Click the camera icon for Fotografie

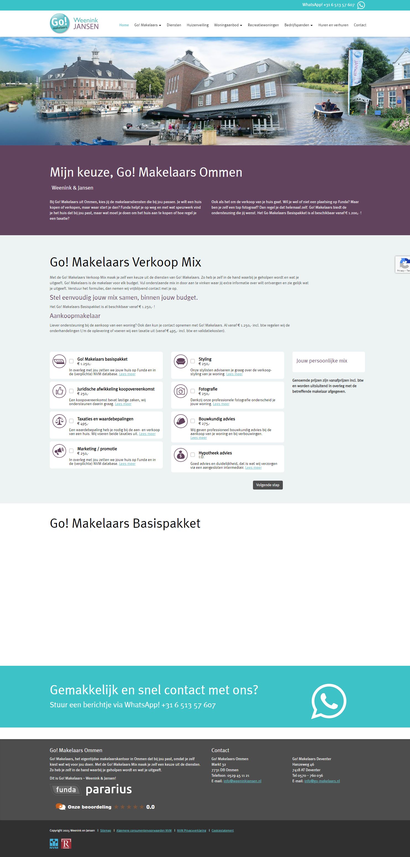181,391
